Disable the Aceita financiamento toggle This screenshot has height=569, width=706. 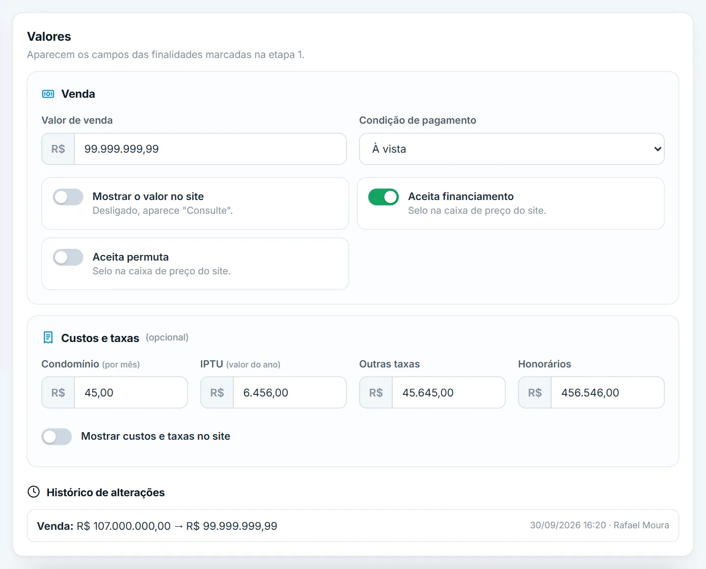pos(384,197)
